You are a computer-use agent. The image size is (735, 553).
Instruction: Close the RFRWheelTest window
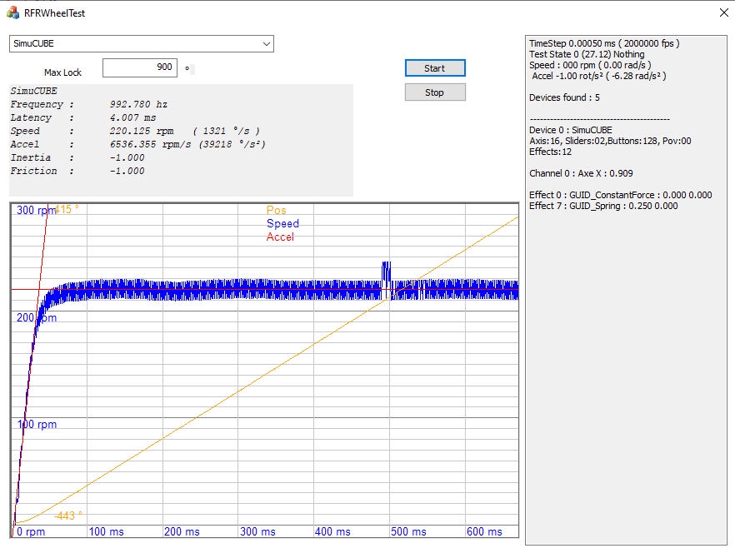tap(724, 12)
